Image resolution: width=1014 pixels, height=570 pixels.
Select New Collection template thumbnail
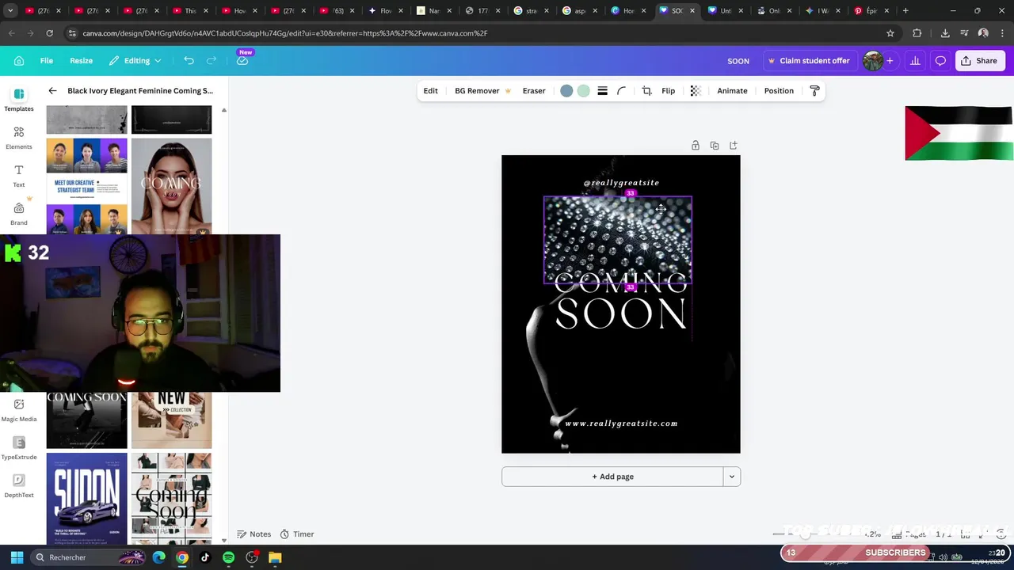click(171, 420)
